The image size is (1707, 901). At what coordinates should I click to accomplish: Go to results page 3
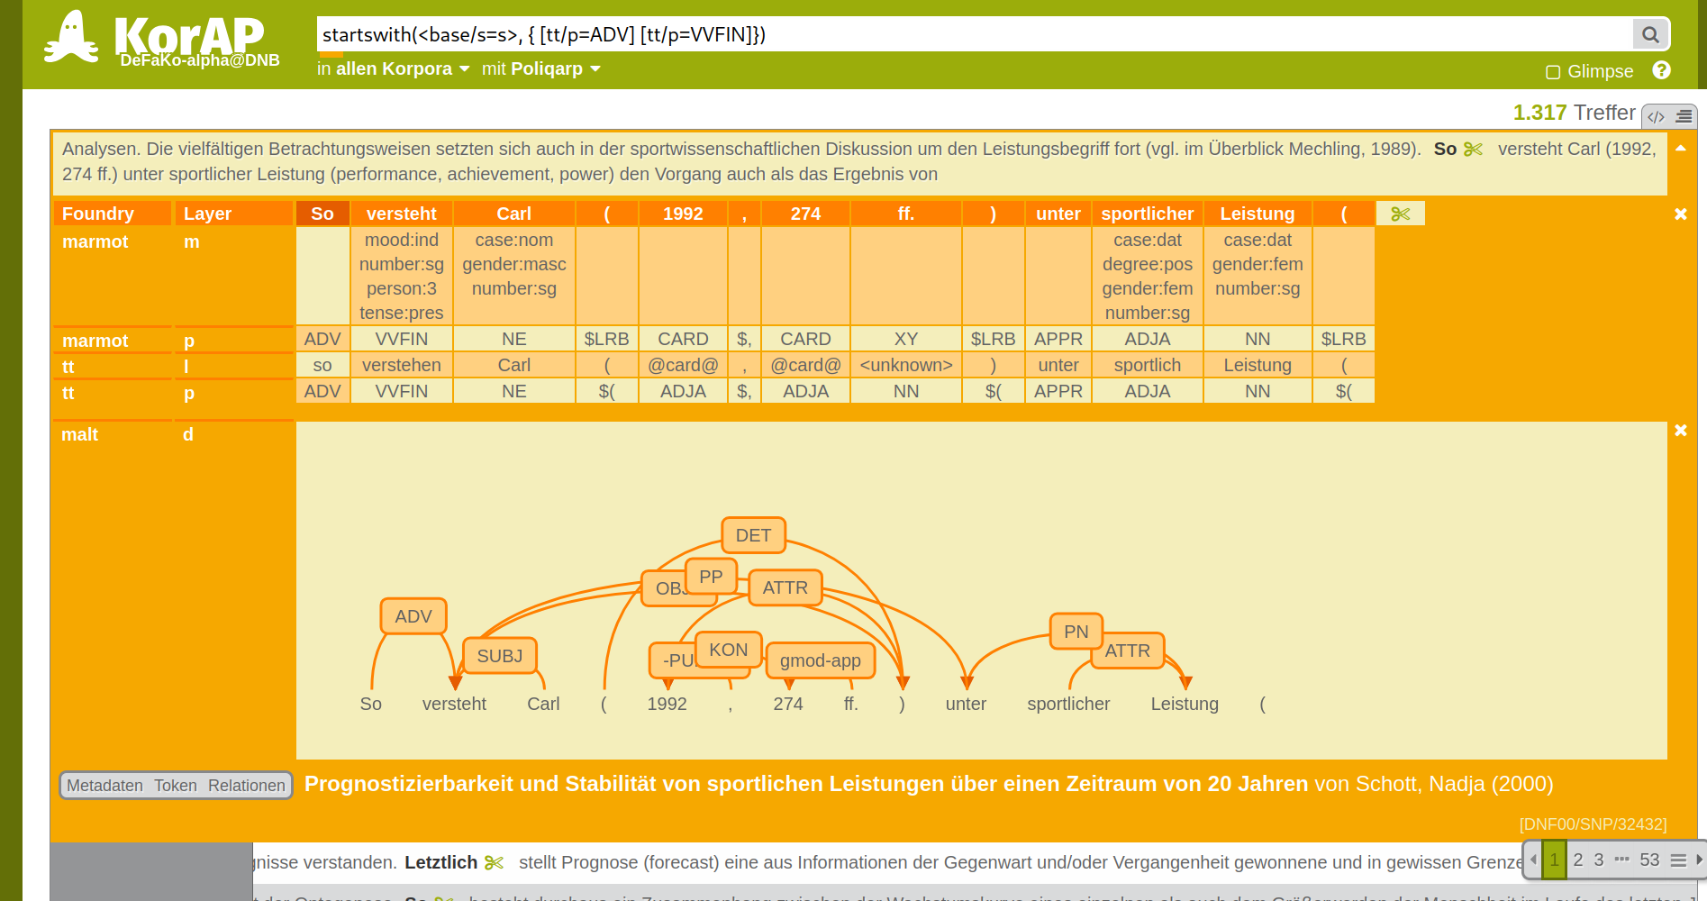click(x=1599, y=860)
